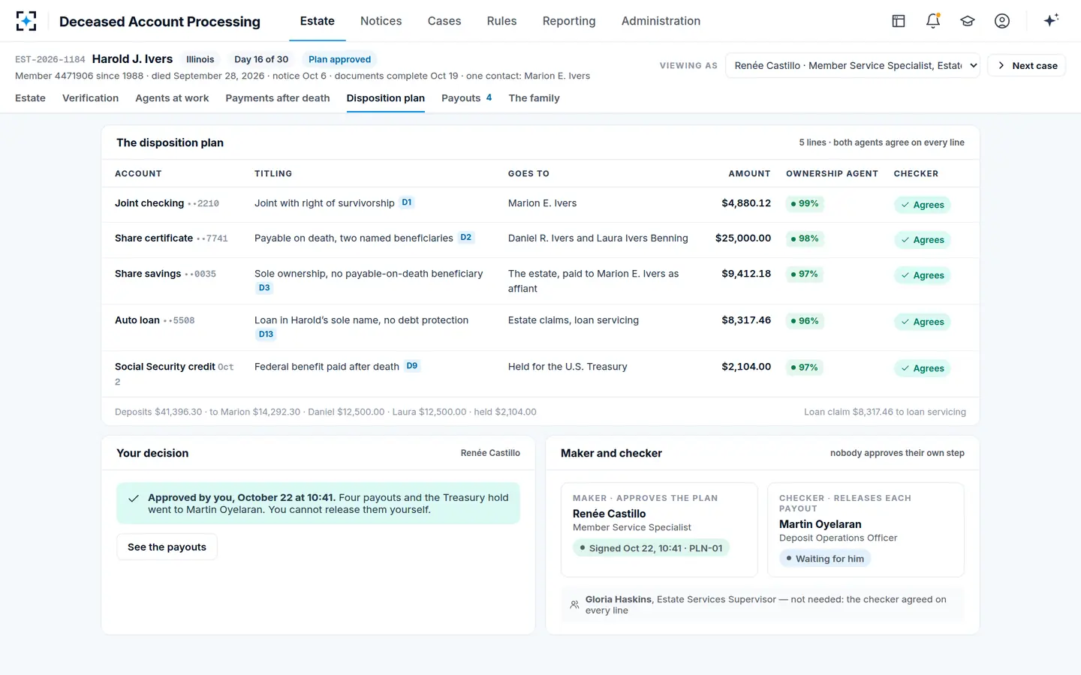1081x675 pixels.
Task: Click the D1 document tag
Action: pos(407,202)
